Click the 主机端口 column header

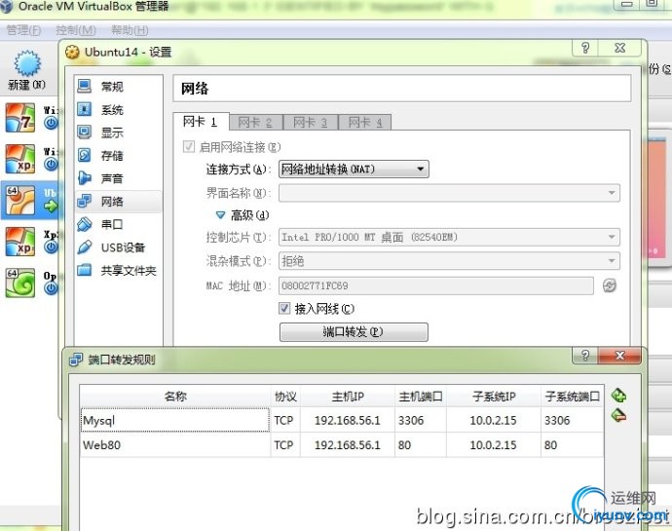point(421,396)
